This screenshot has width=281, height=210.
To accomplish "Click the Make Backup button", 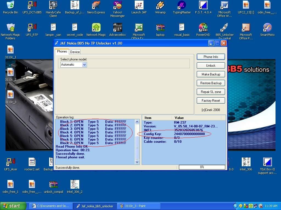I will [x=211, y=74].
